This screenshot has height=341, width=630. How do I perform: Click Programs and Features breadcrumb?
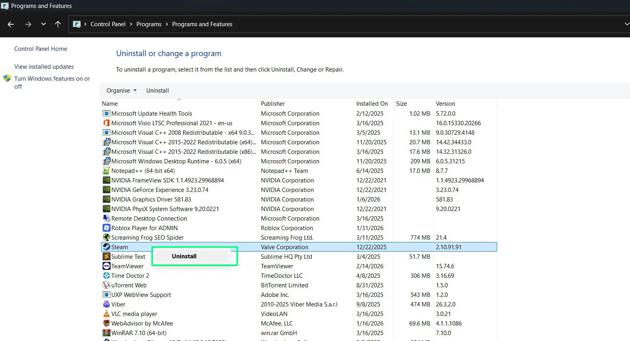[x=202, y=24]
